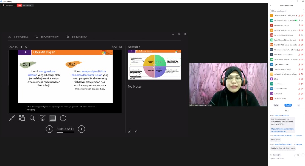
Task: Activate the zoom into slide magnifier
Action: pyautogui.click(x=32, y=118)
